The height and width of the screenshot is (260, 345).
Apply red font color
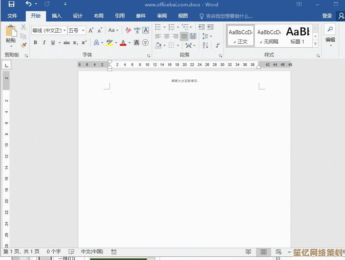pyautogui.click(x=123, y=43)
